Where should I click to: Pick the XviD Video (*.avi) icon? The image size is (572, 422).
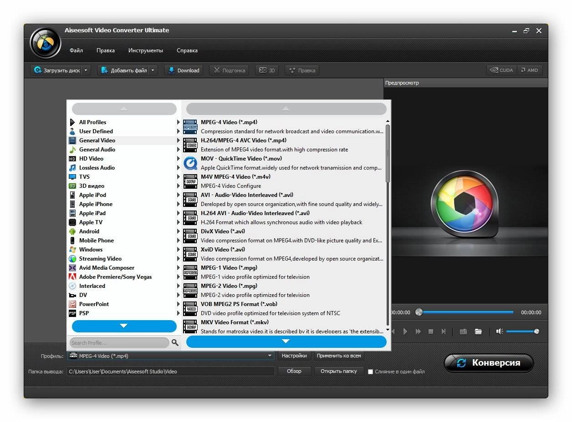(190, 254)
